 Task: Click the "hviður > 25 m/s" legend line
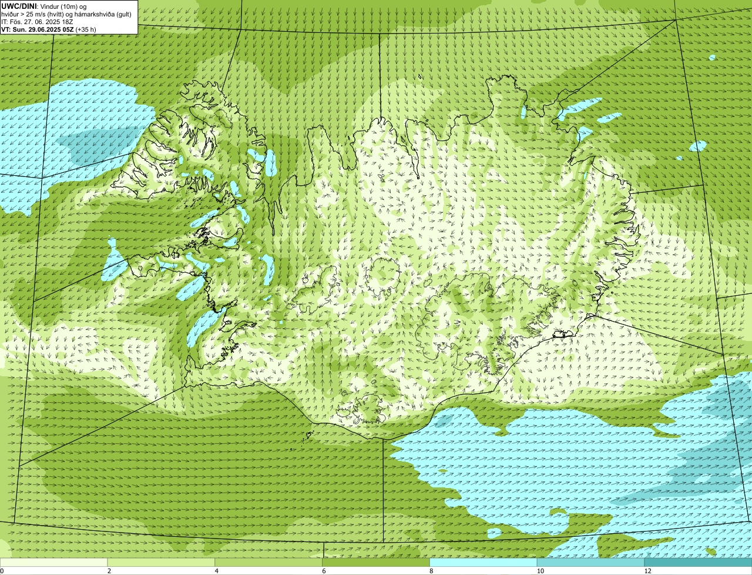pos(66,14)
